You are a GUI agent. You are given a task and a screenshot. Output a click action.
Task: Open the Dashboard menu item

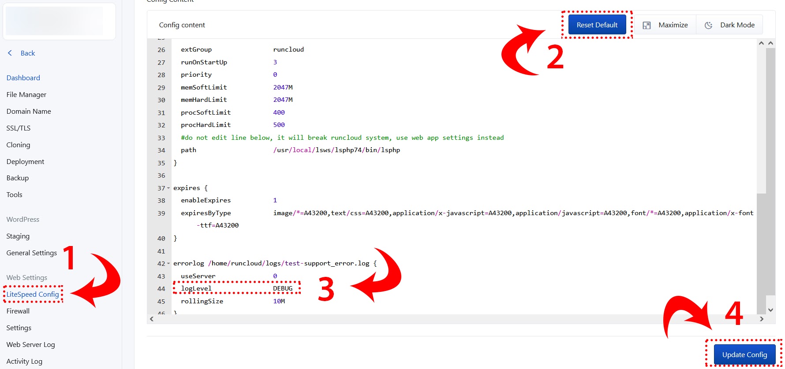[23, 78]
